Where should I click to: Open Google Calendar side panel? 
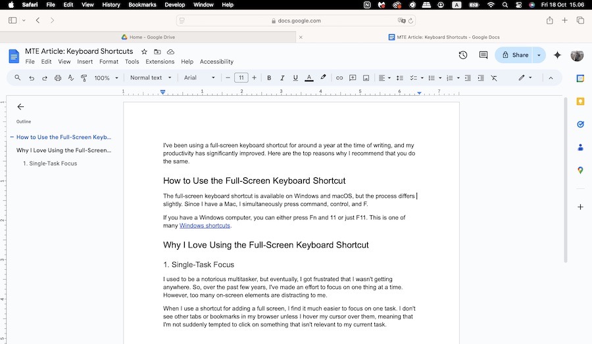(580, 78)
